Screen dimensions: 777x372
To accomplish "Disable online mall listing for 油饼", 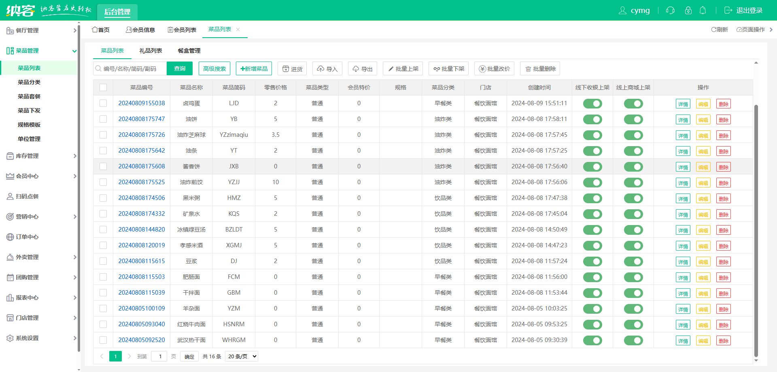I will coord(633,119).
